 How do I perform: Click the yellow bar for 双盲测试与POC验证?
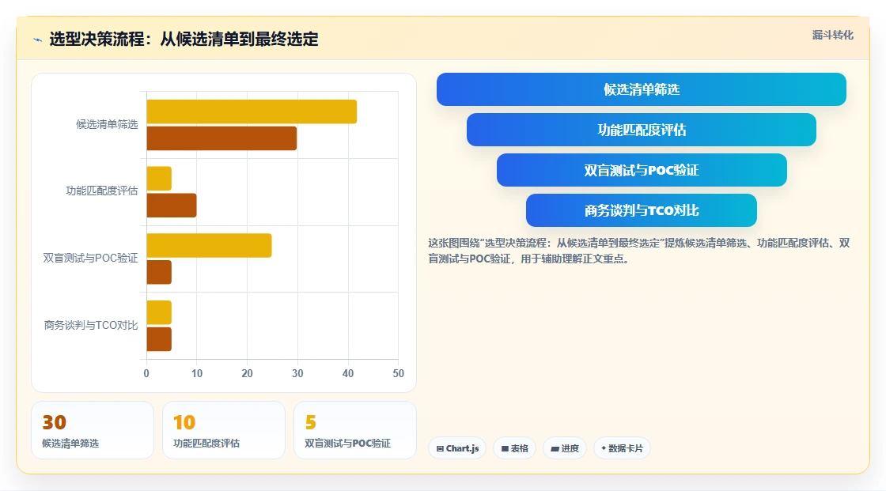point(209,245)
